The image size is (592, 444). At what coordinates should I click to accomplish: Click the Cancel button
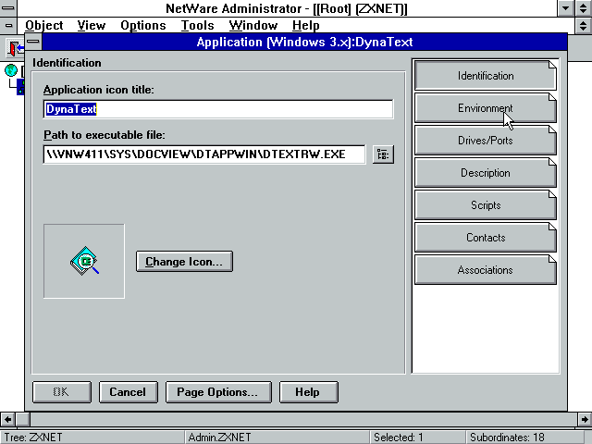pyautogui.click(x=128, y=392)
